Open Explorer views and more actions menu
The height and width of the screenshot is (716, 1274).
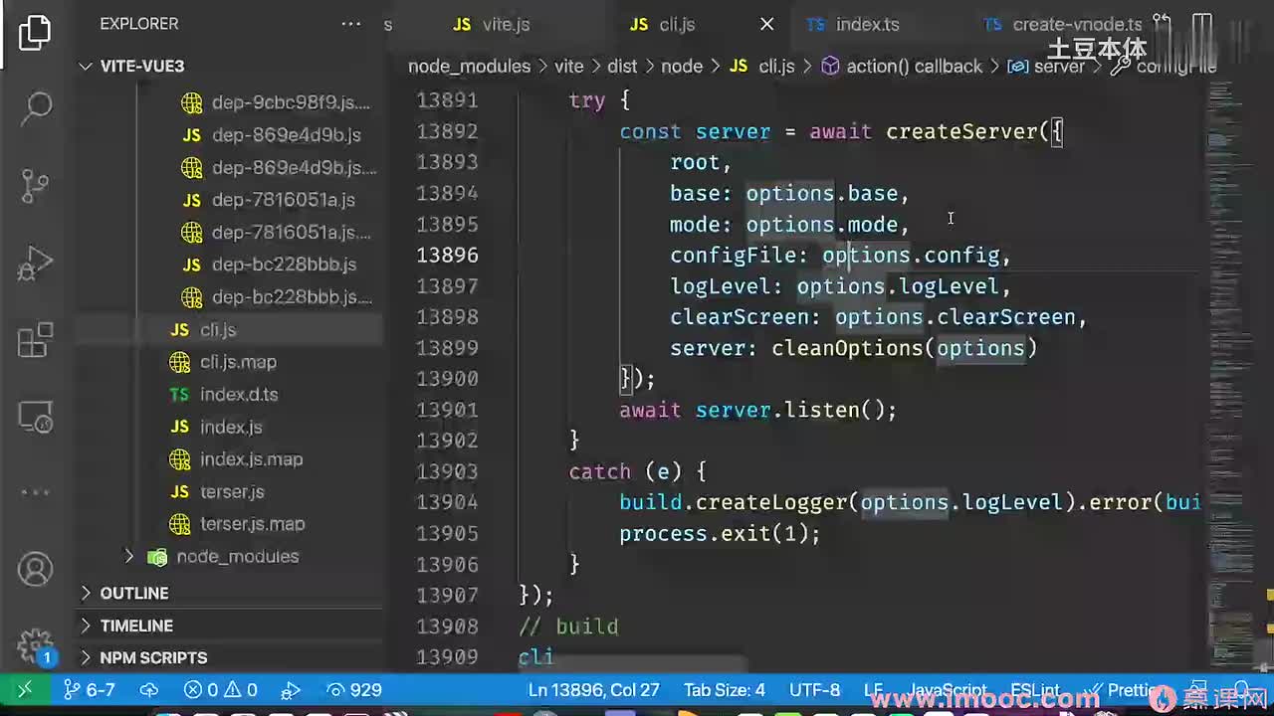(x=351, y=24)
